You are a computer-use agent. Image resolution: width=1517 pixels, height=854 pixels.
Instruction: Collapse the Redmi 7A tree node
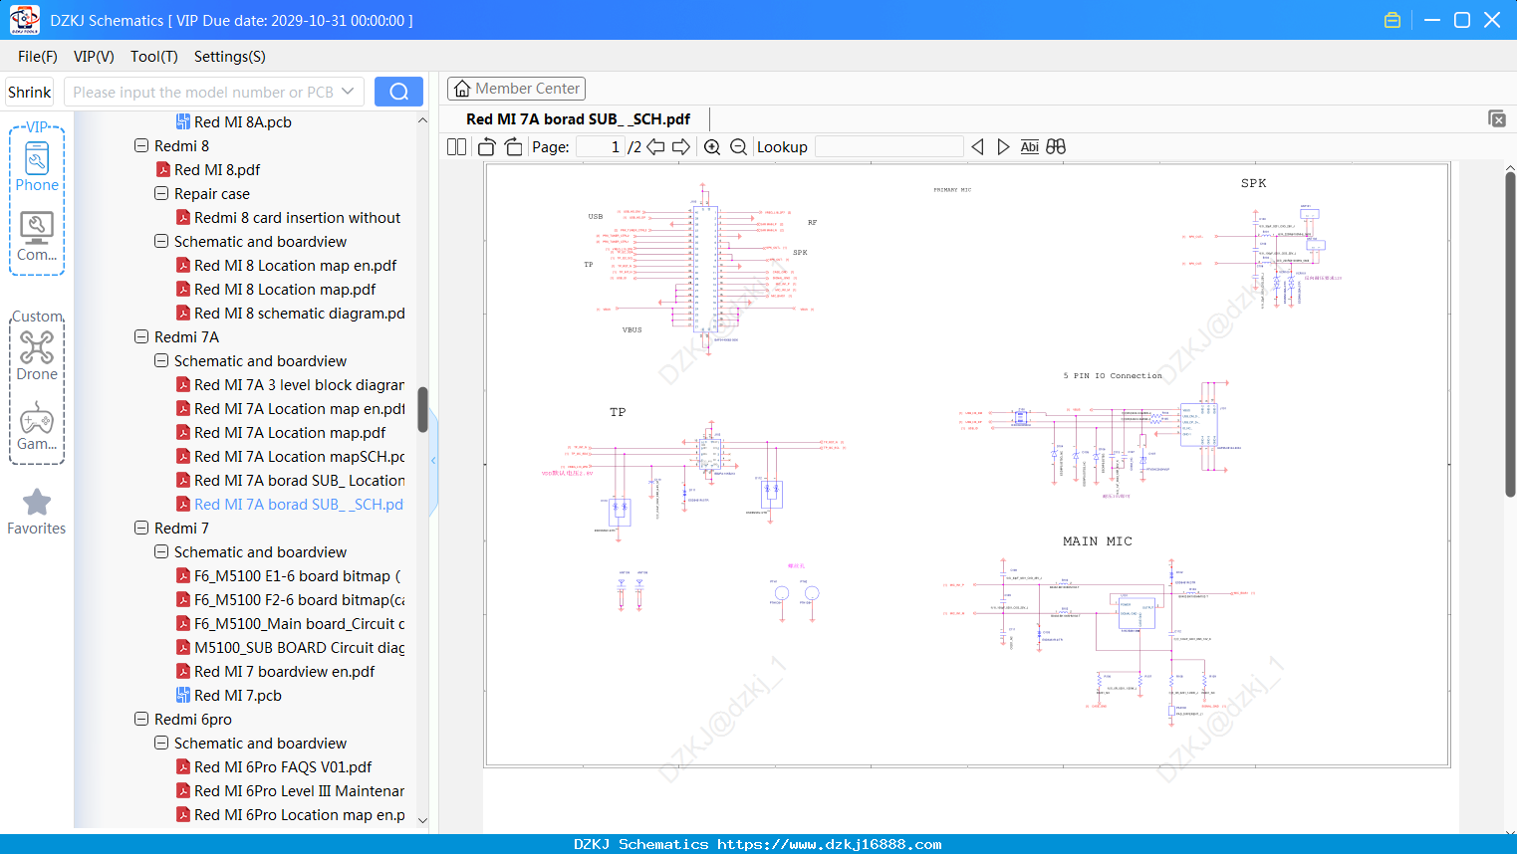pos(141,336)
